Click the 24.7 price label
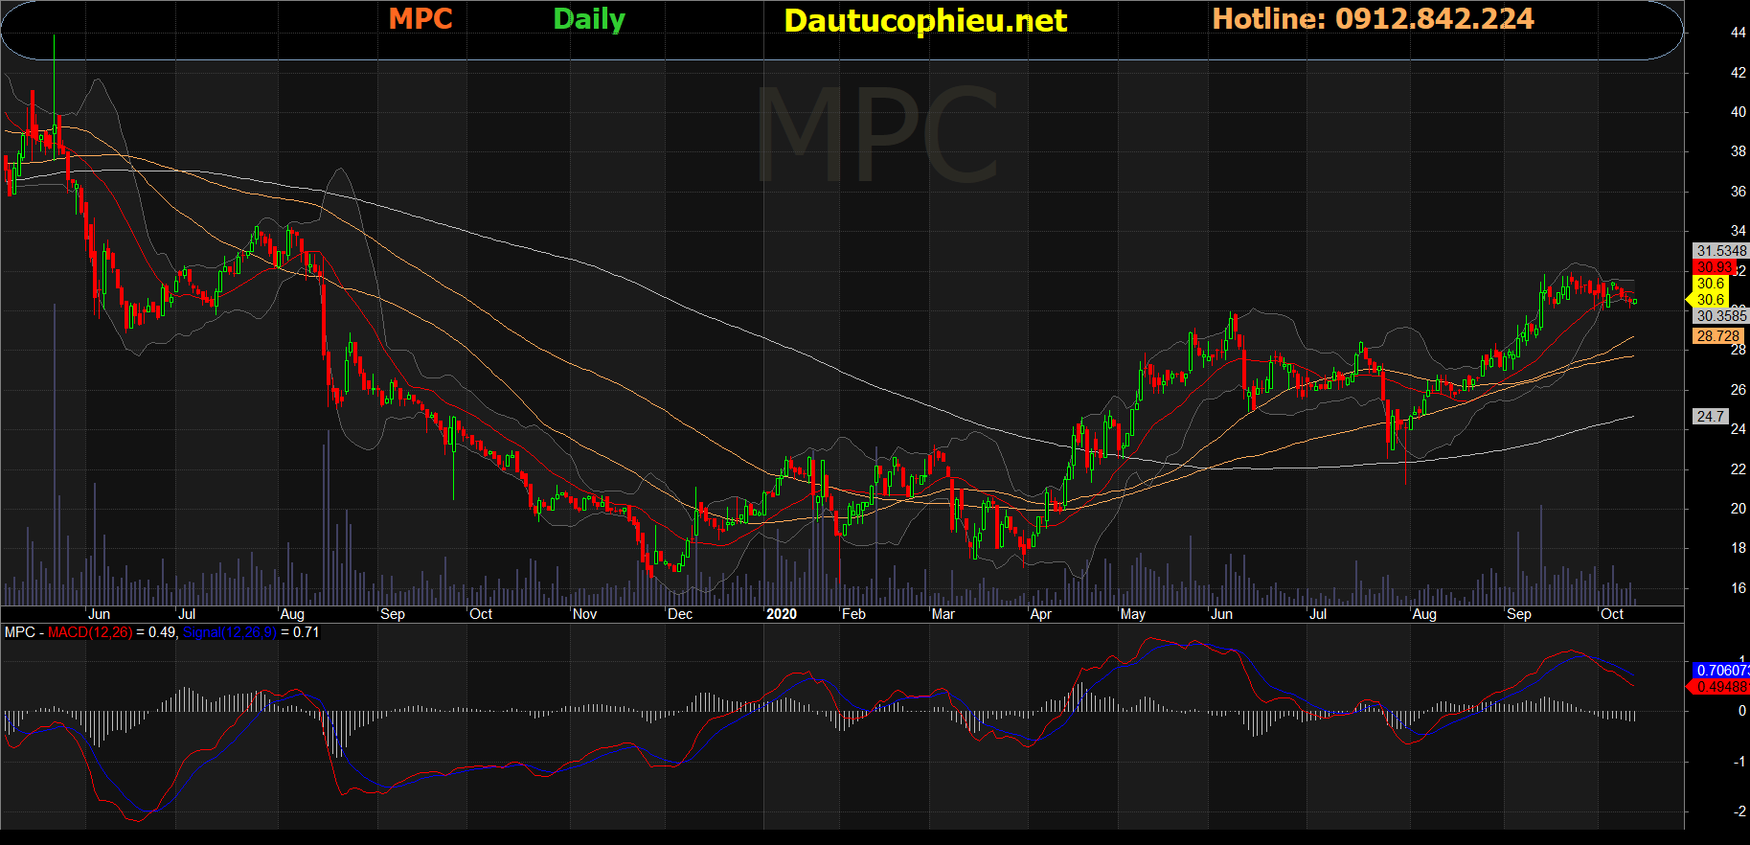 point(1711,417)
